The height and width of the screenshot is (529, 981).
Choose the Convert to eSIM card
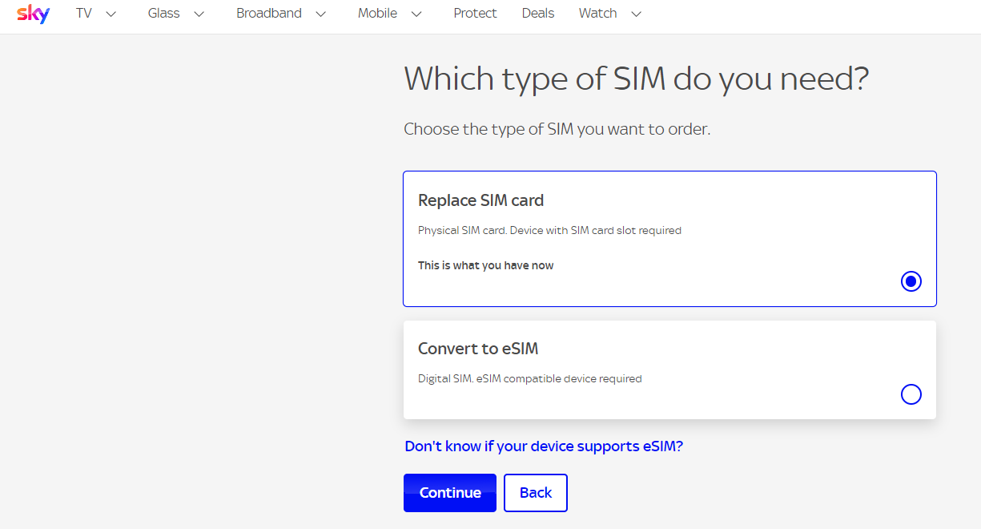(669, 369)
